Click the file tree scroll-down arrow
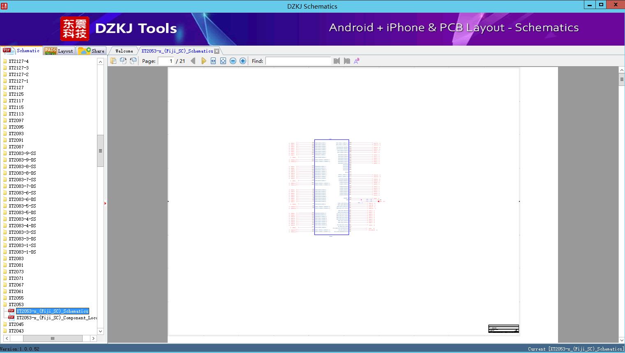Screen dimensions: 625x353 point(100,331)
